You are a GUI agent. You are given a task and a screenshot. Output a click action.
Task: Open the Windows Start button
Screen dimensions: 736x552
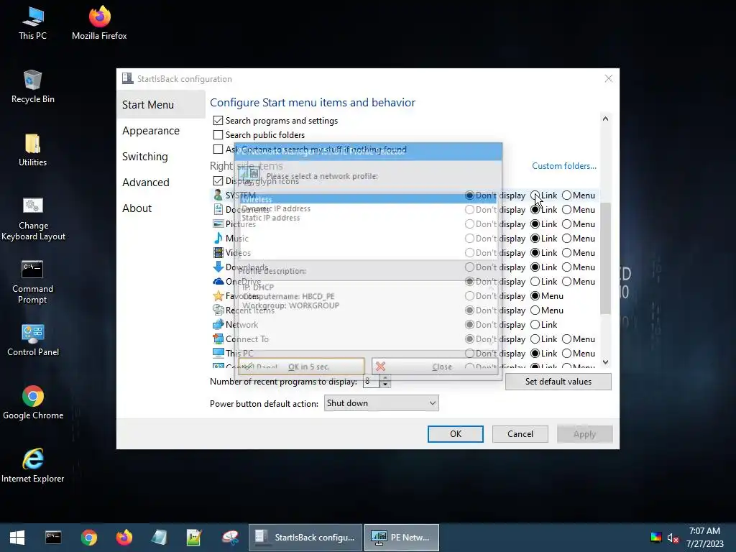tap(17, 538)
